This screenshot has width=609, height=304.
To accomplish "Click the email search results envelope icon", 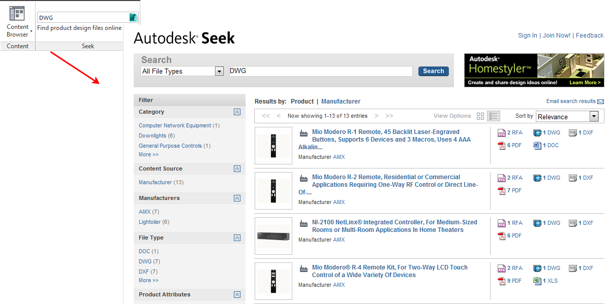I will (601, 102).
